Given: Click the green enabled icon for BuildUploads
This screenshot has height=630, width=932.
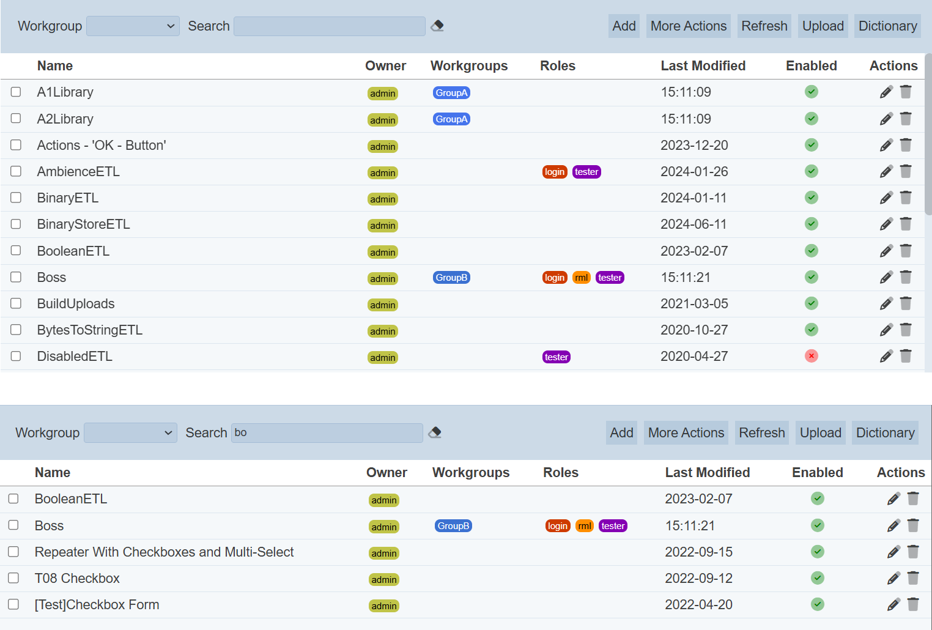Looking at the screenshot, I should tap(811, 303).
